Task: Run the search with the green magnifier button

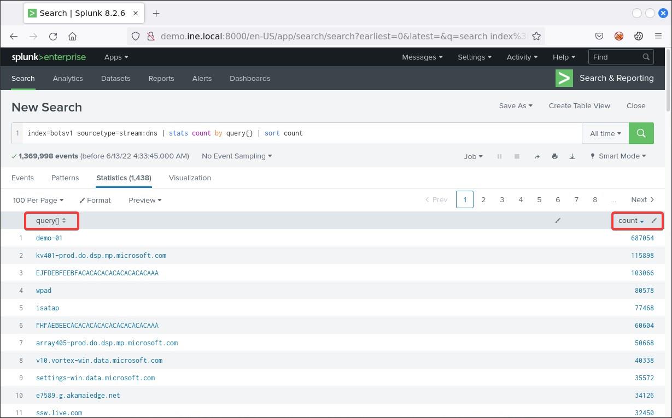Action: click(641, 133)
